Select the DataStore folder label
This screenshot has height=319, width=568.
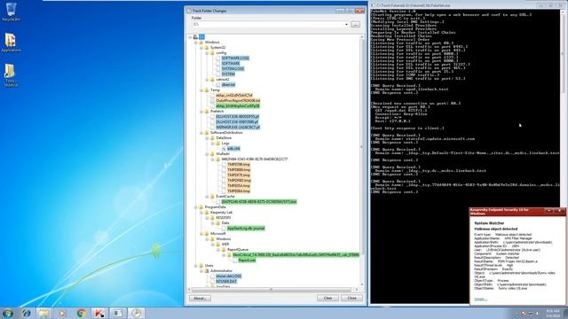click(224, 138)
